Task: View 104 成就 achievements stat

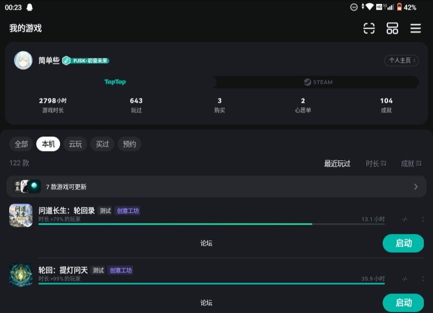Action: coord(386,105)
